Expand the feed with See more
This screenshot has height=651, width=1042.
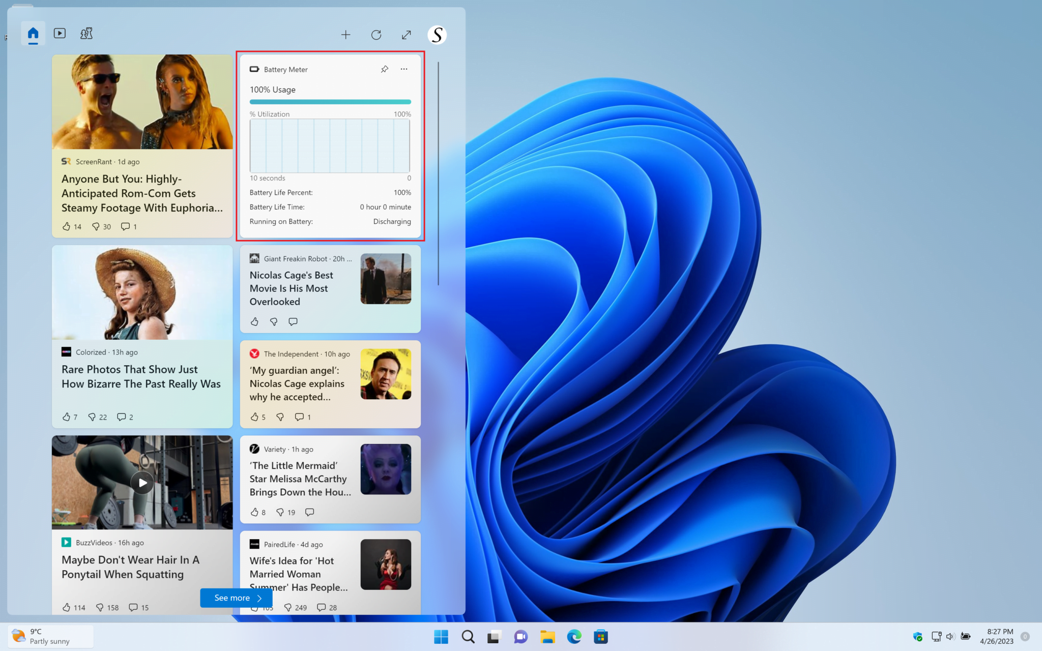pos(236,598)
